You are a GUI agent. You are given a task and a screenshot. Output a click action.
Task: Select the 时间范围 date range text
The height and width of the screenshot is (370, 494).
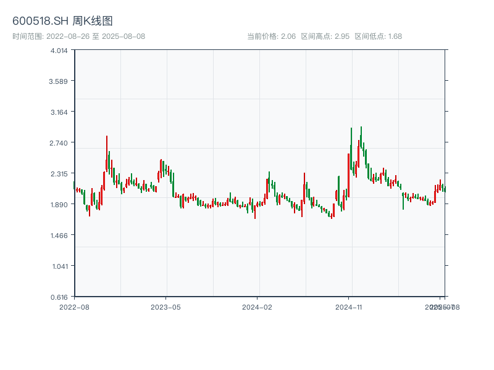(x=79, y=36)
